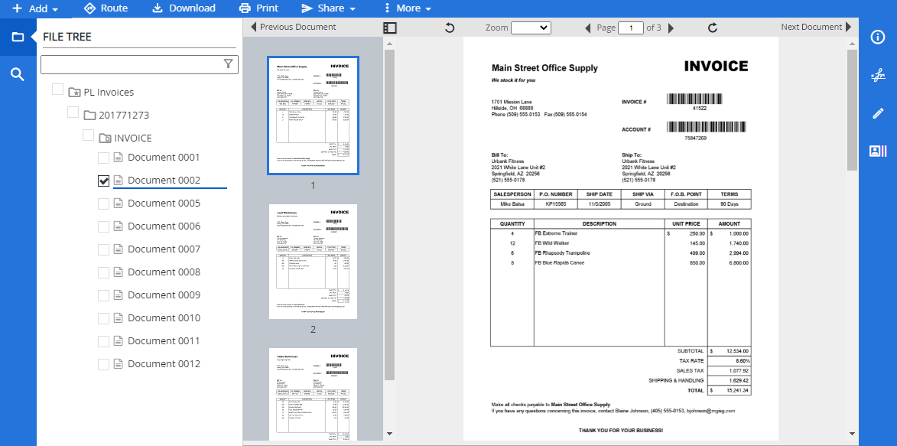Open the signature tool

point(878,75)
